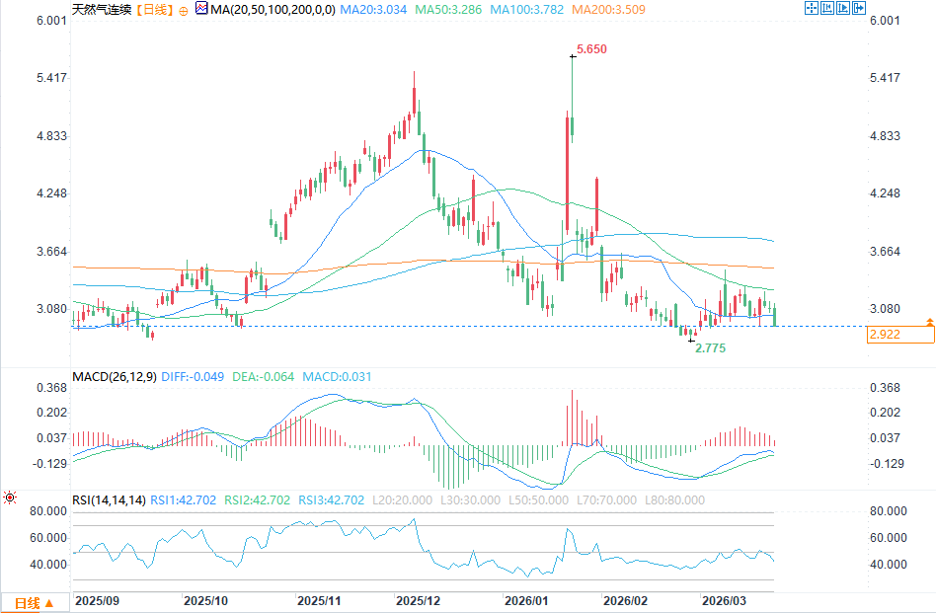Click the 5.417 label on the right price axis
The image size is (936, 613).
[885, 78]
